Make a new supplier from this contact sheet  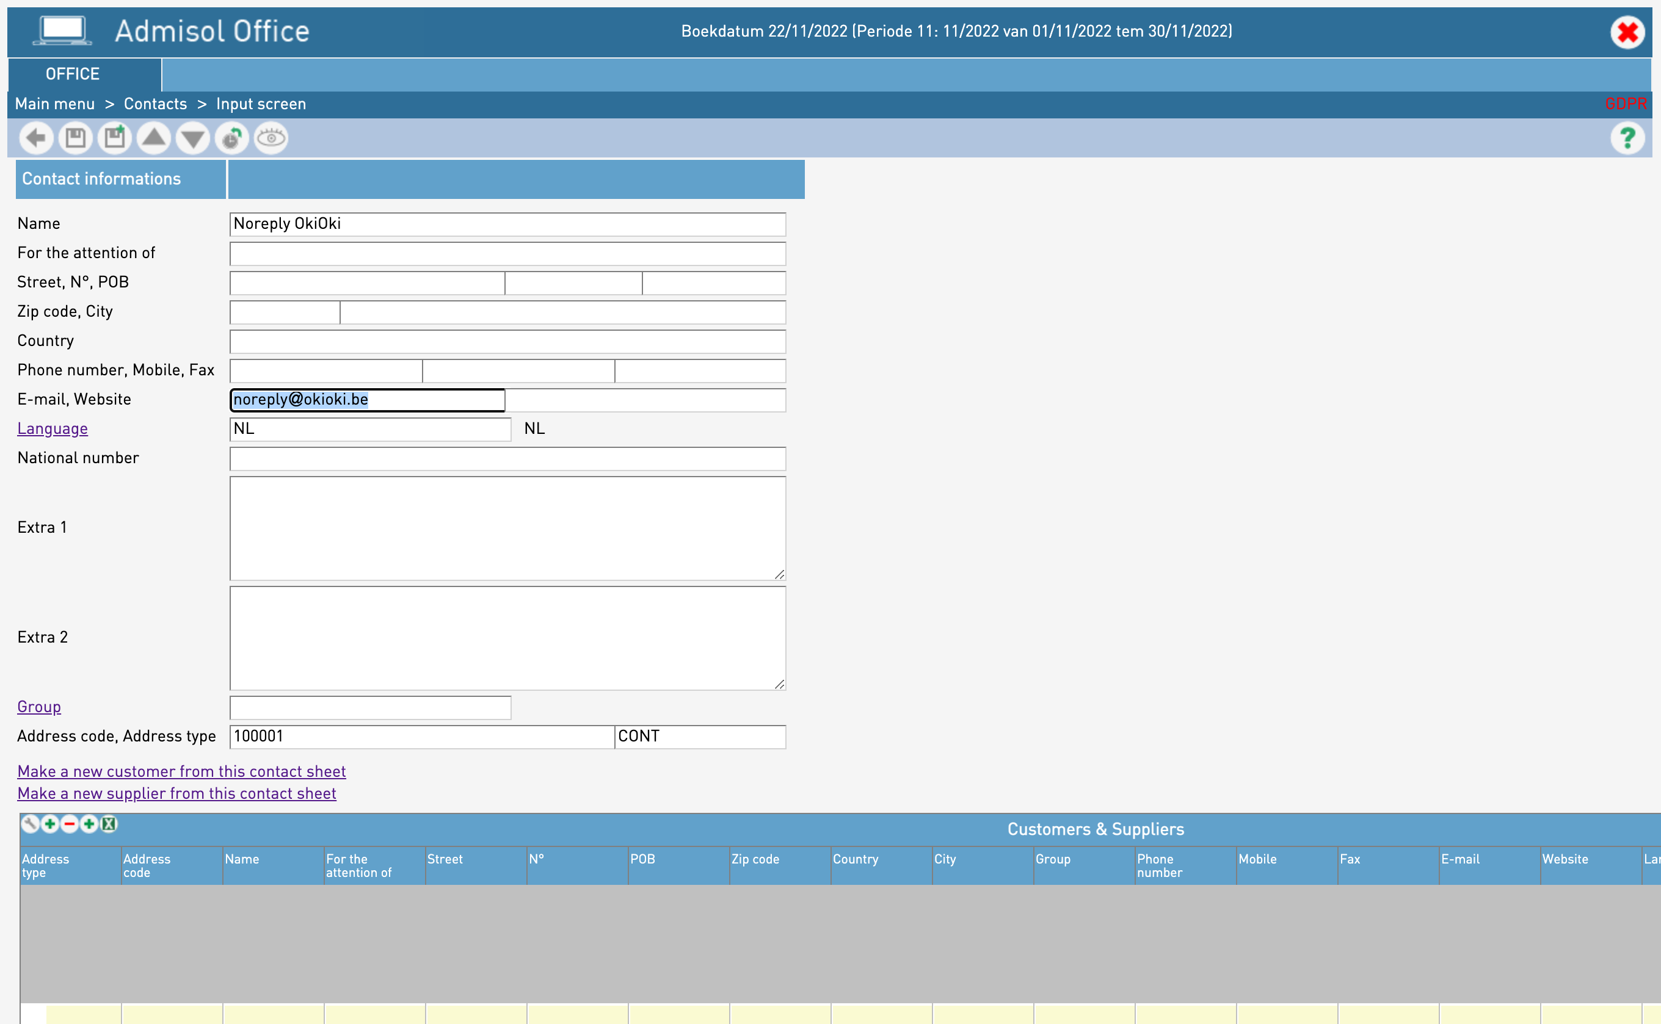click(x=177, y=794)
